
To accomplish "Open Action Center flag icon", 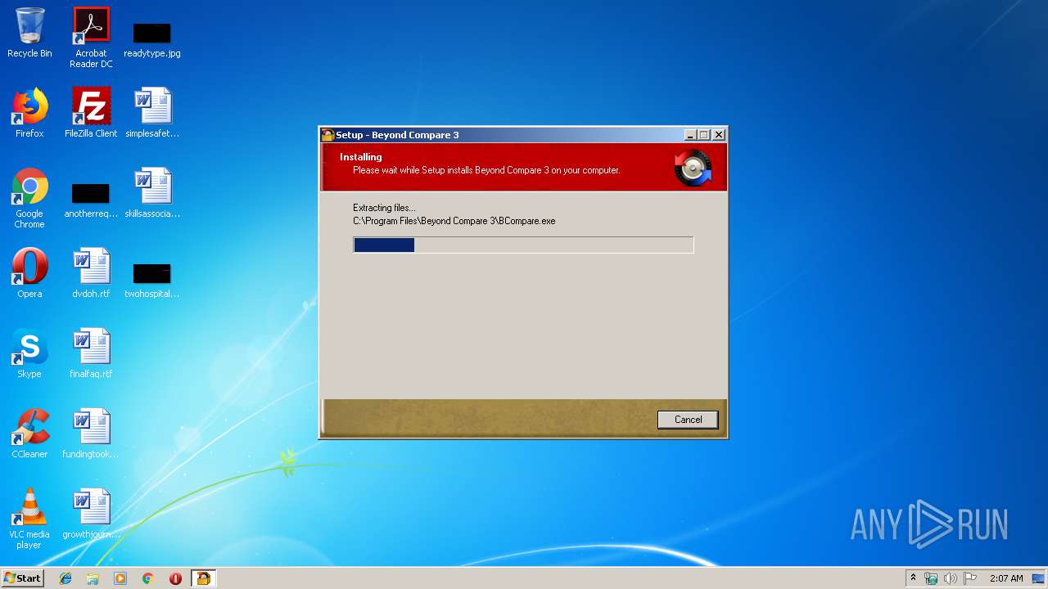I will point(970,578).
